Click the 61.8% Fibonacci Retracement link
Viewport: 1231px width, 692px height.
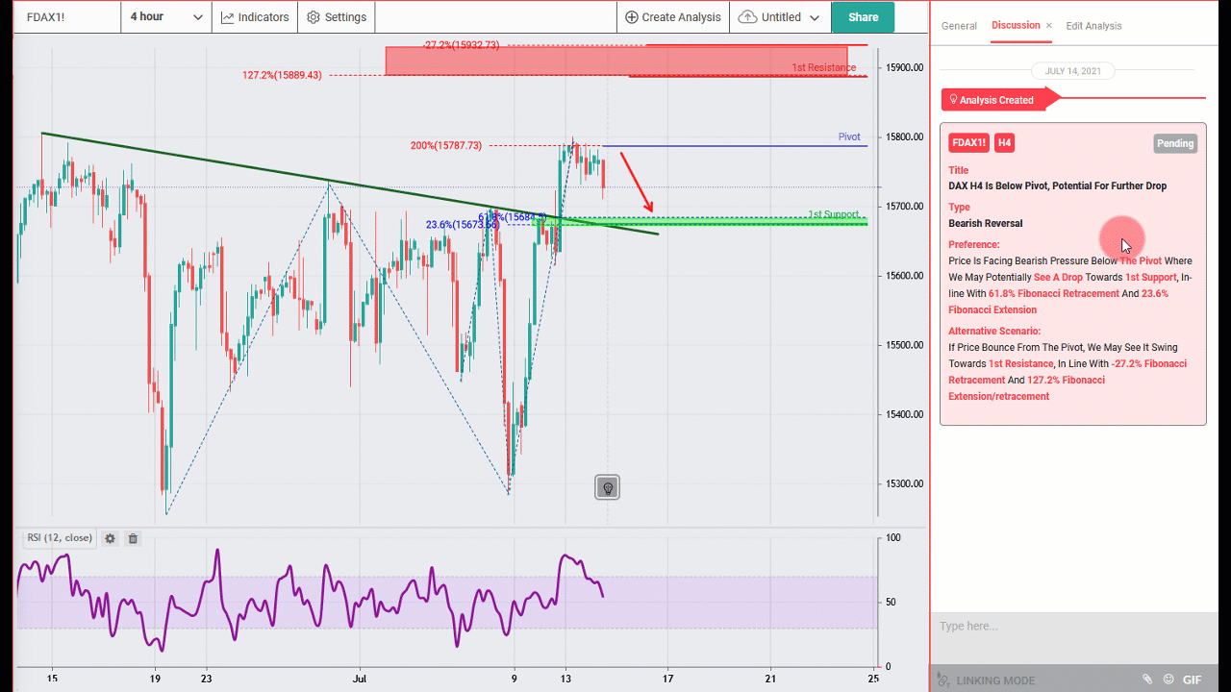pyautogui.click(x=1053, y=293)
